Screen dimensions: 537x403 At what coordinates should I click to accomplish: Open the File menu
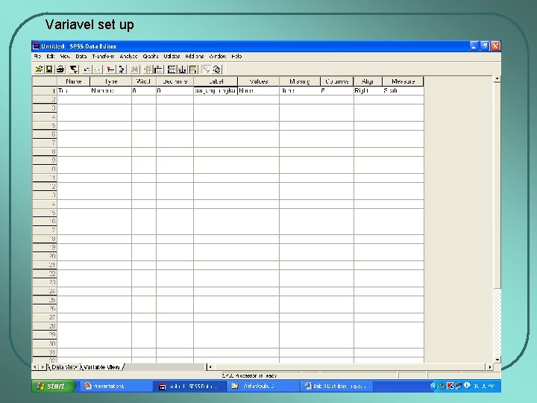coord(37,56)
